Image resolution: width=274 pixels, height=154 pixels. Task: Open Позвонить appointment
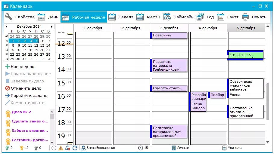coord(169,35)
